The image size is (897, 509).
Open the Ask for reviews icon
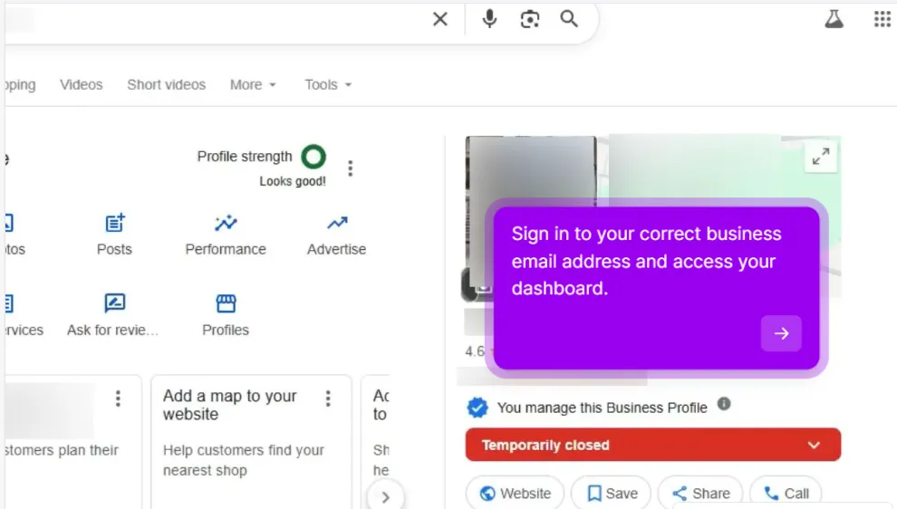pos(114,303)
